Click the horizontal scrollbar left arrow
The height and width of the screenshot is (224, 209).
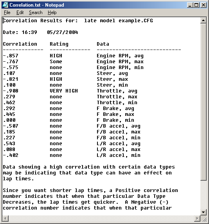pyautogui.click(x=5, y=218)
